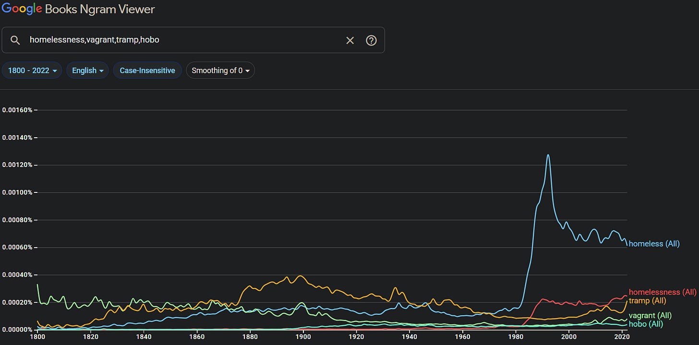Click the search magnifier icon
Viewport: 699px width, 345px height.
point(15,40)
